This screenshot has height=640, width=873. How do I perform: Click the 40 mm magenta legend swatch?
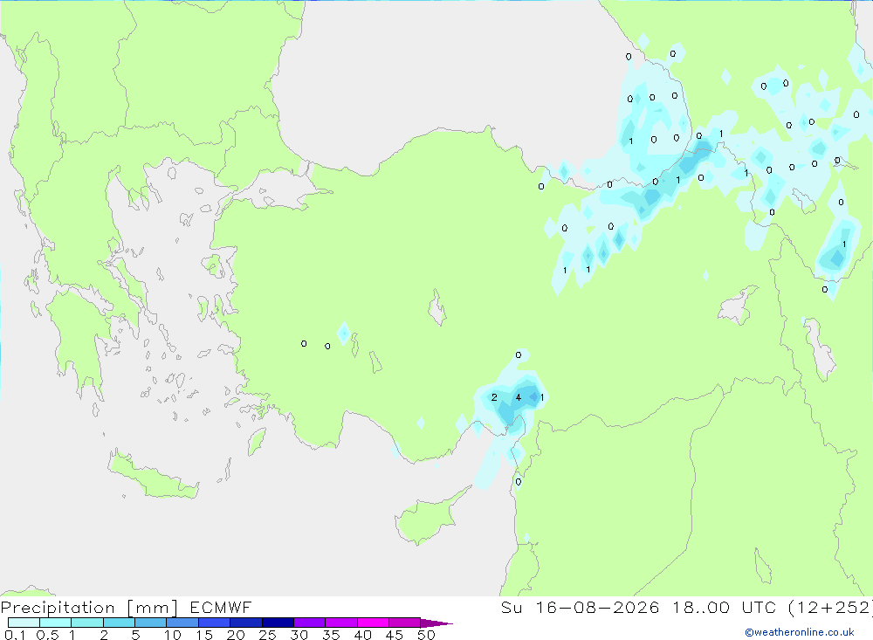coord(373,623)
